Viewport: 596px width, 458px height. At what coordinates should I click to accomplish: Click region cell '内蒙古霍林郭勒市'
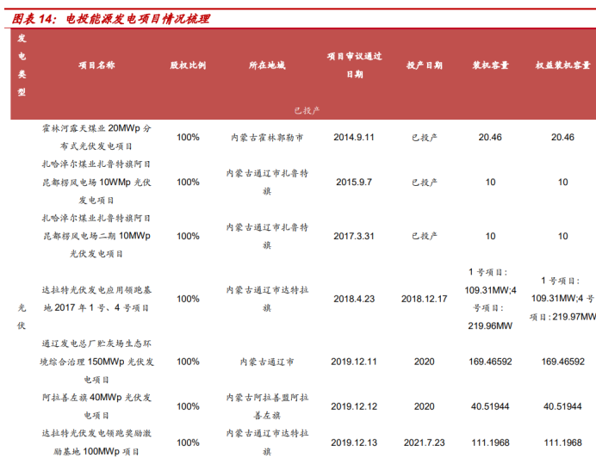point(267,138)
